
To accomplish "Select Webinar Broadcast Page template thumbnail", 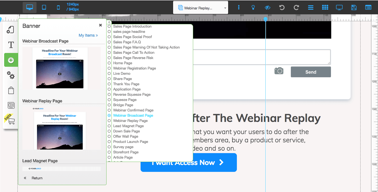I will (61, 68).
